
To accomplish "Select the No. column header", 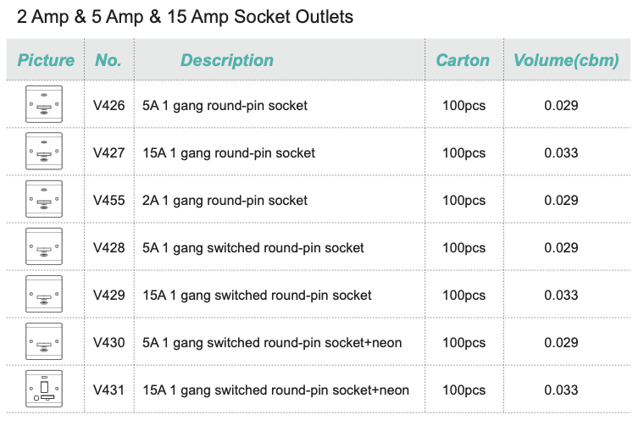I will click(108, 60).
